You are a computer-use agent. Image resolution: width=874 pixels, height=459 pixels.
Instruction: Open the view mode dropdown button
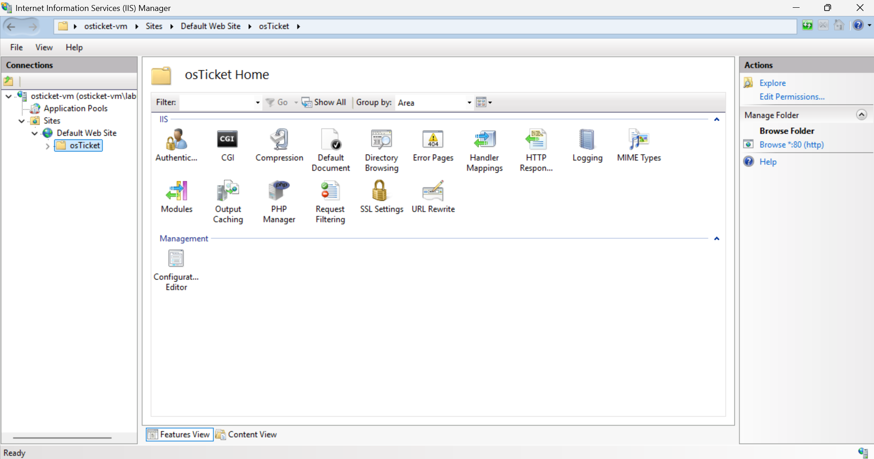coord(484,102)
